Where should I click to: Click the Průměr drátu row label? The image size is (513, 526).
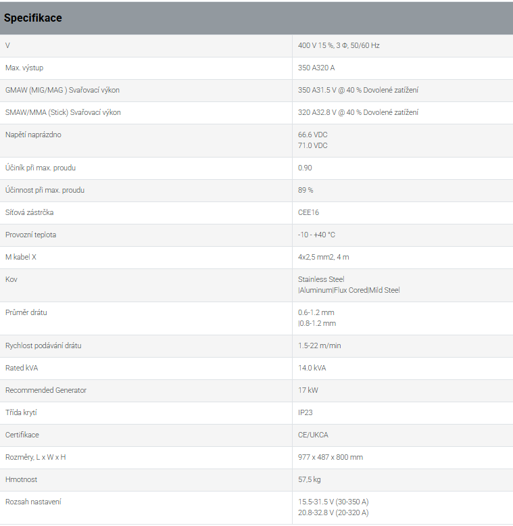(26, 312)
